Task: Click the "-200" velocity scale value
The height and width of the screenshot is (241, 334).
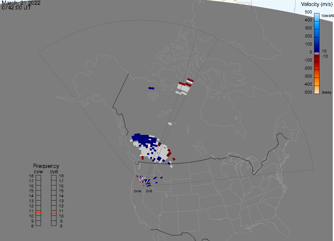Action: (308, 68)
